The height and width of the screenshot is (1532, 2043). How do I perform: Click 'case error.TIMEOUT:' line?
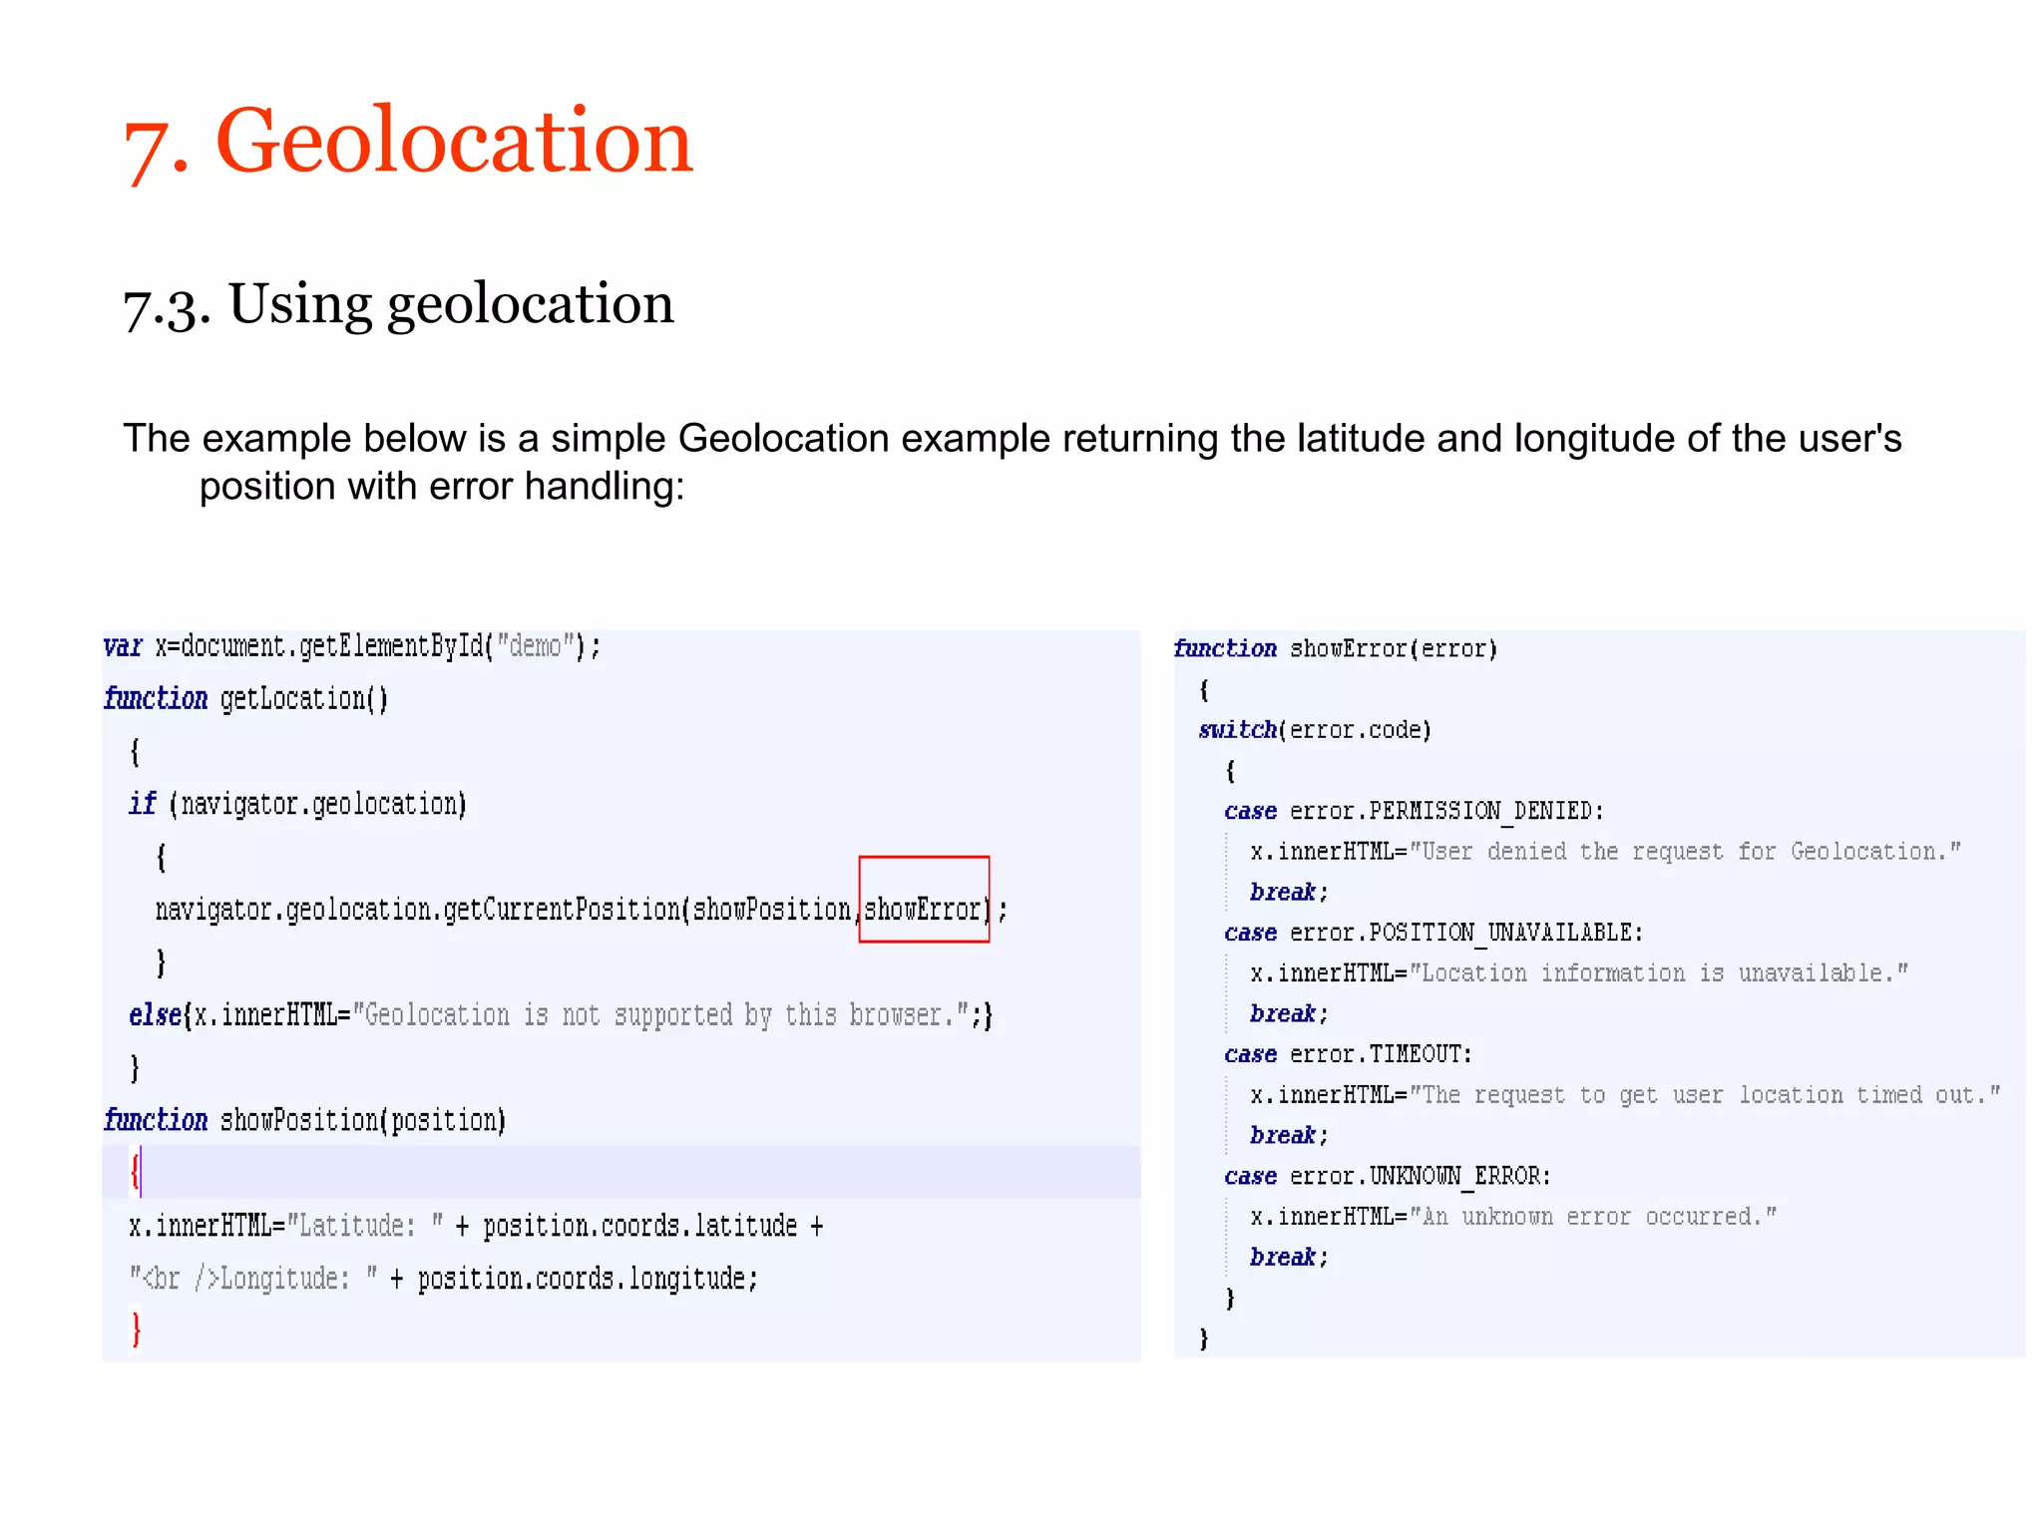coord(1348,1054)
